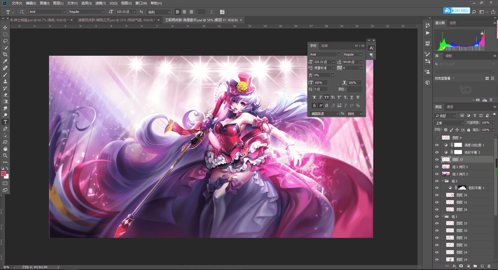498x270 pixels.
Task: Switch to the 诸葛亮皮肤 document tab
Action: click(116, 20)
